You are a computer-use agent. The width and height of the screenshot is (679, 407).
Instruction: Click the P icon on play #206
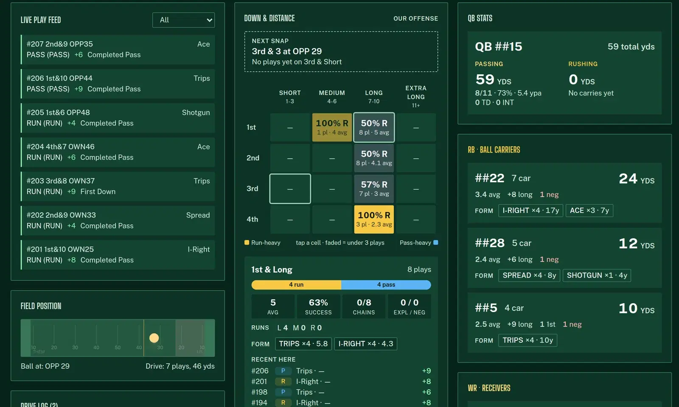tap(283, 371)
